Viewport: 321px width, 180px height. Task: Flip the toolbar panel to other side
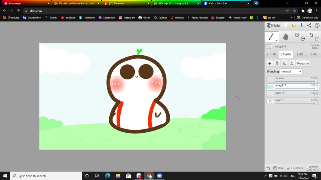[x=268, y=168]
